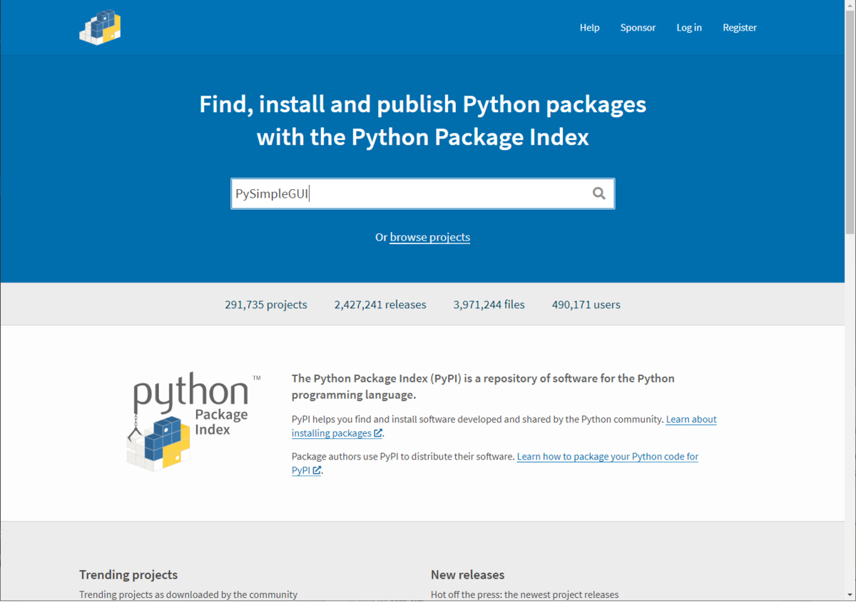Click the external link icon after 'installing packages'

point(378,433)
